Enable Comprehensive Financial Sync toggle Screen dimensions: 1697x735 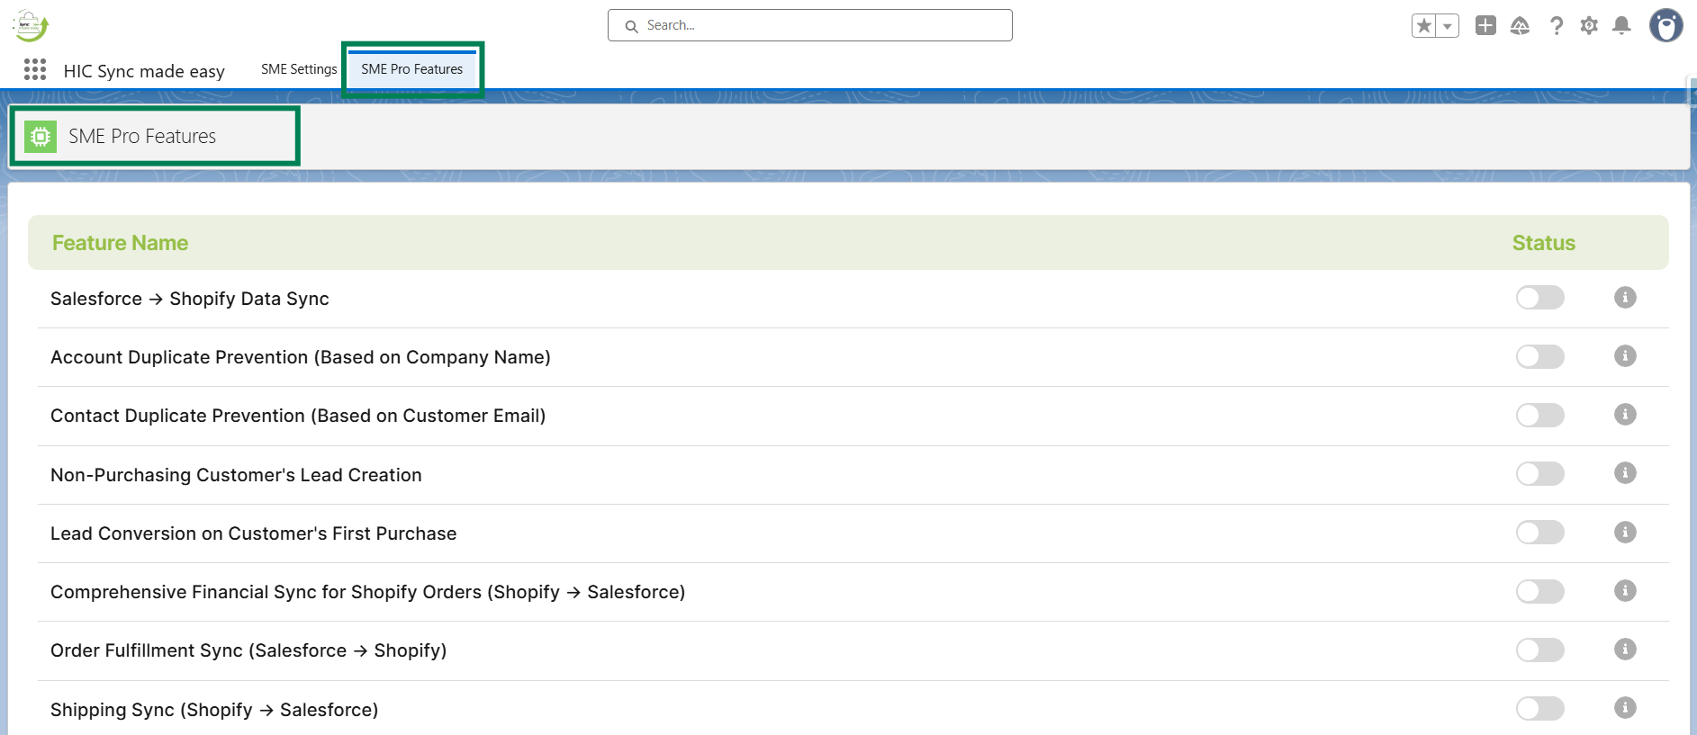tap(1539, 591)
